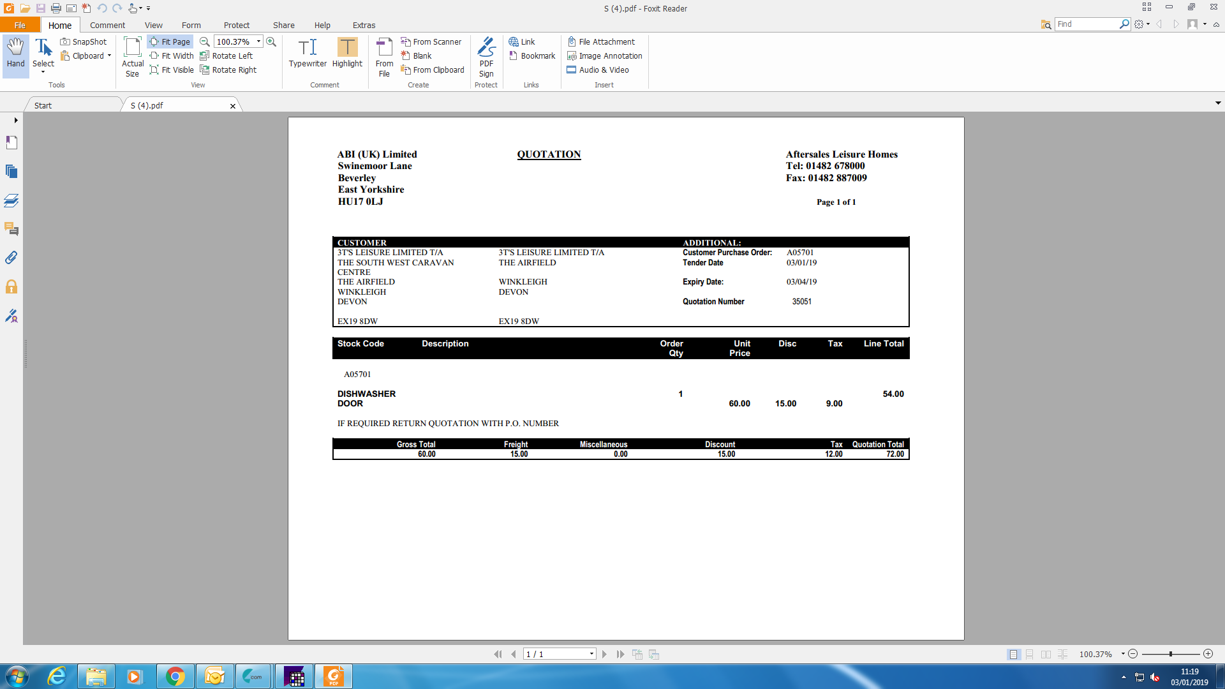Open the attachments panel paperclip icon
The image size is (1225, 689).
coord(11,258)
